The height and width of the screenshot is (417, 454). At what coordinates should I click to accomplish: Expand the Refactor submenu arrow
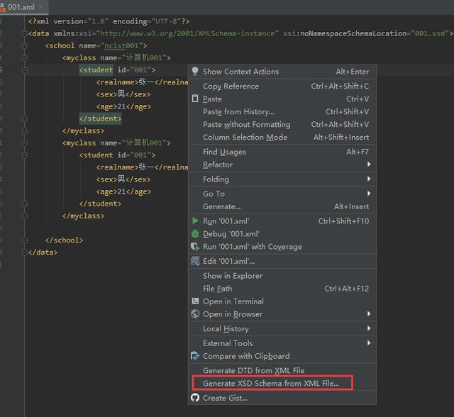pyautogui.click(x=369, y=164)
